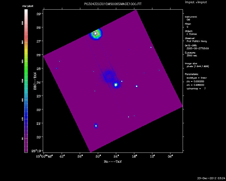The image size is (226, 181).
Task: Select the 'Object:' label
Action: tap(189, 31)
